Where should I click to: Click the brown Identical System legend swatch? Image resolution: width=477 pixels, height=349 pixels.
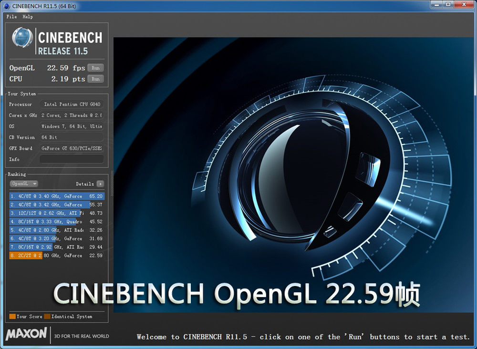47,316
